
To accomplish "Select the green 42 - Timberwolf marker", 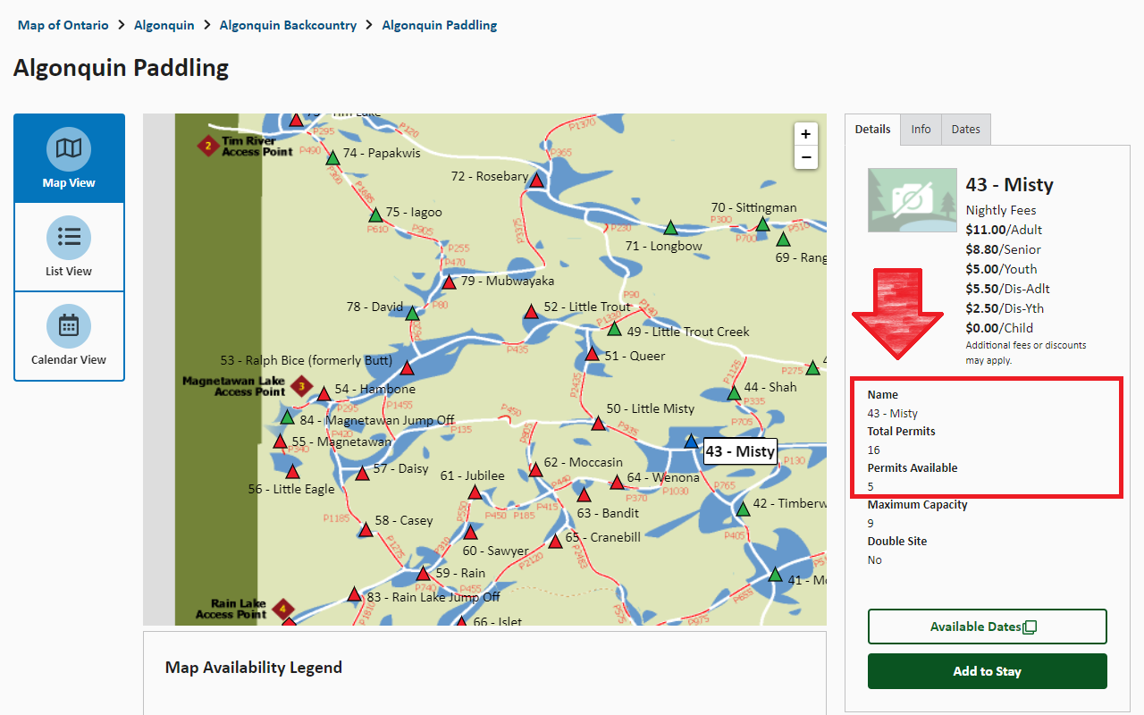I will [743, 509].
